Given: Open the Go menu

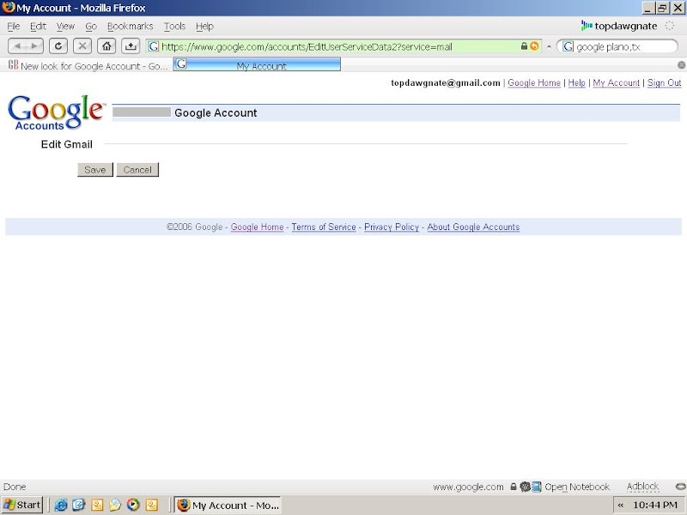Looking at the screenshot, I should pyautogui.click(x=91, y=27).
